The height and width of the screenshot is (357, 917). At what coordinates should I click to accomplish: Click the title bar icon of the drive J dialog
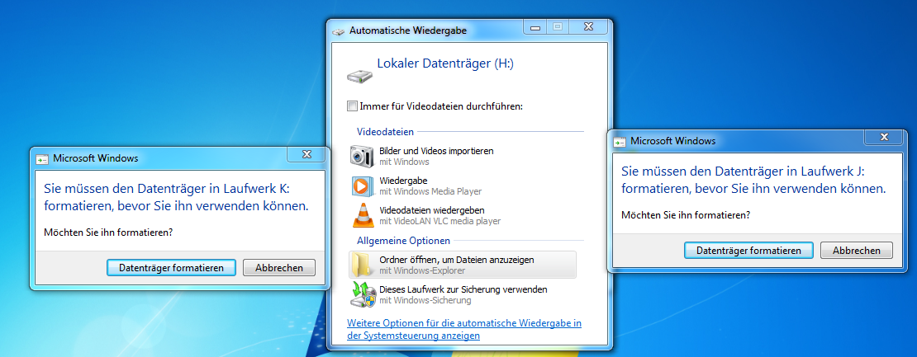[620, 141]
